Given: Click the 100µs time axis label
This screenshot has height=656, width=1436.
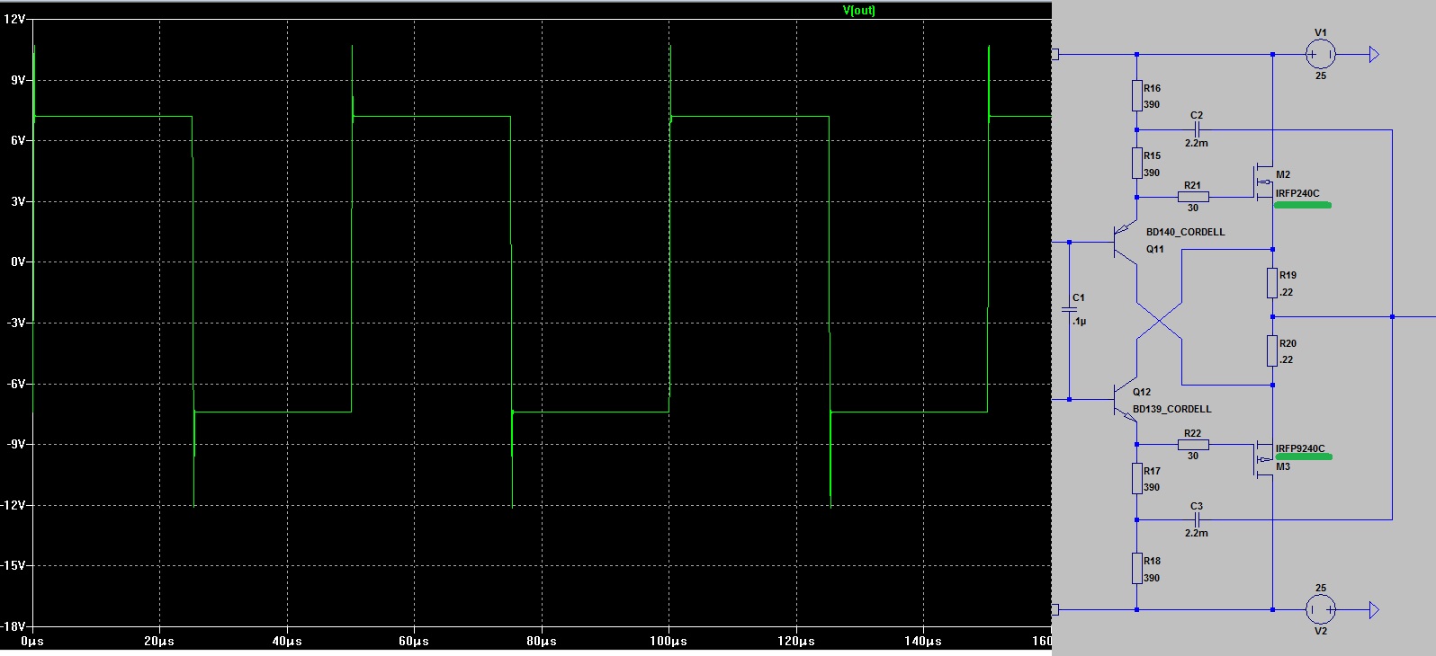Looking at the screenshot, I should point(669,641).
